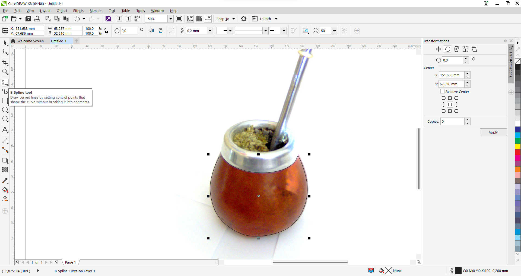This screenshot has height=276, width=521.
Task: Pick the red color swatch
Action: click(518, 152)
